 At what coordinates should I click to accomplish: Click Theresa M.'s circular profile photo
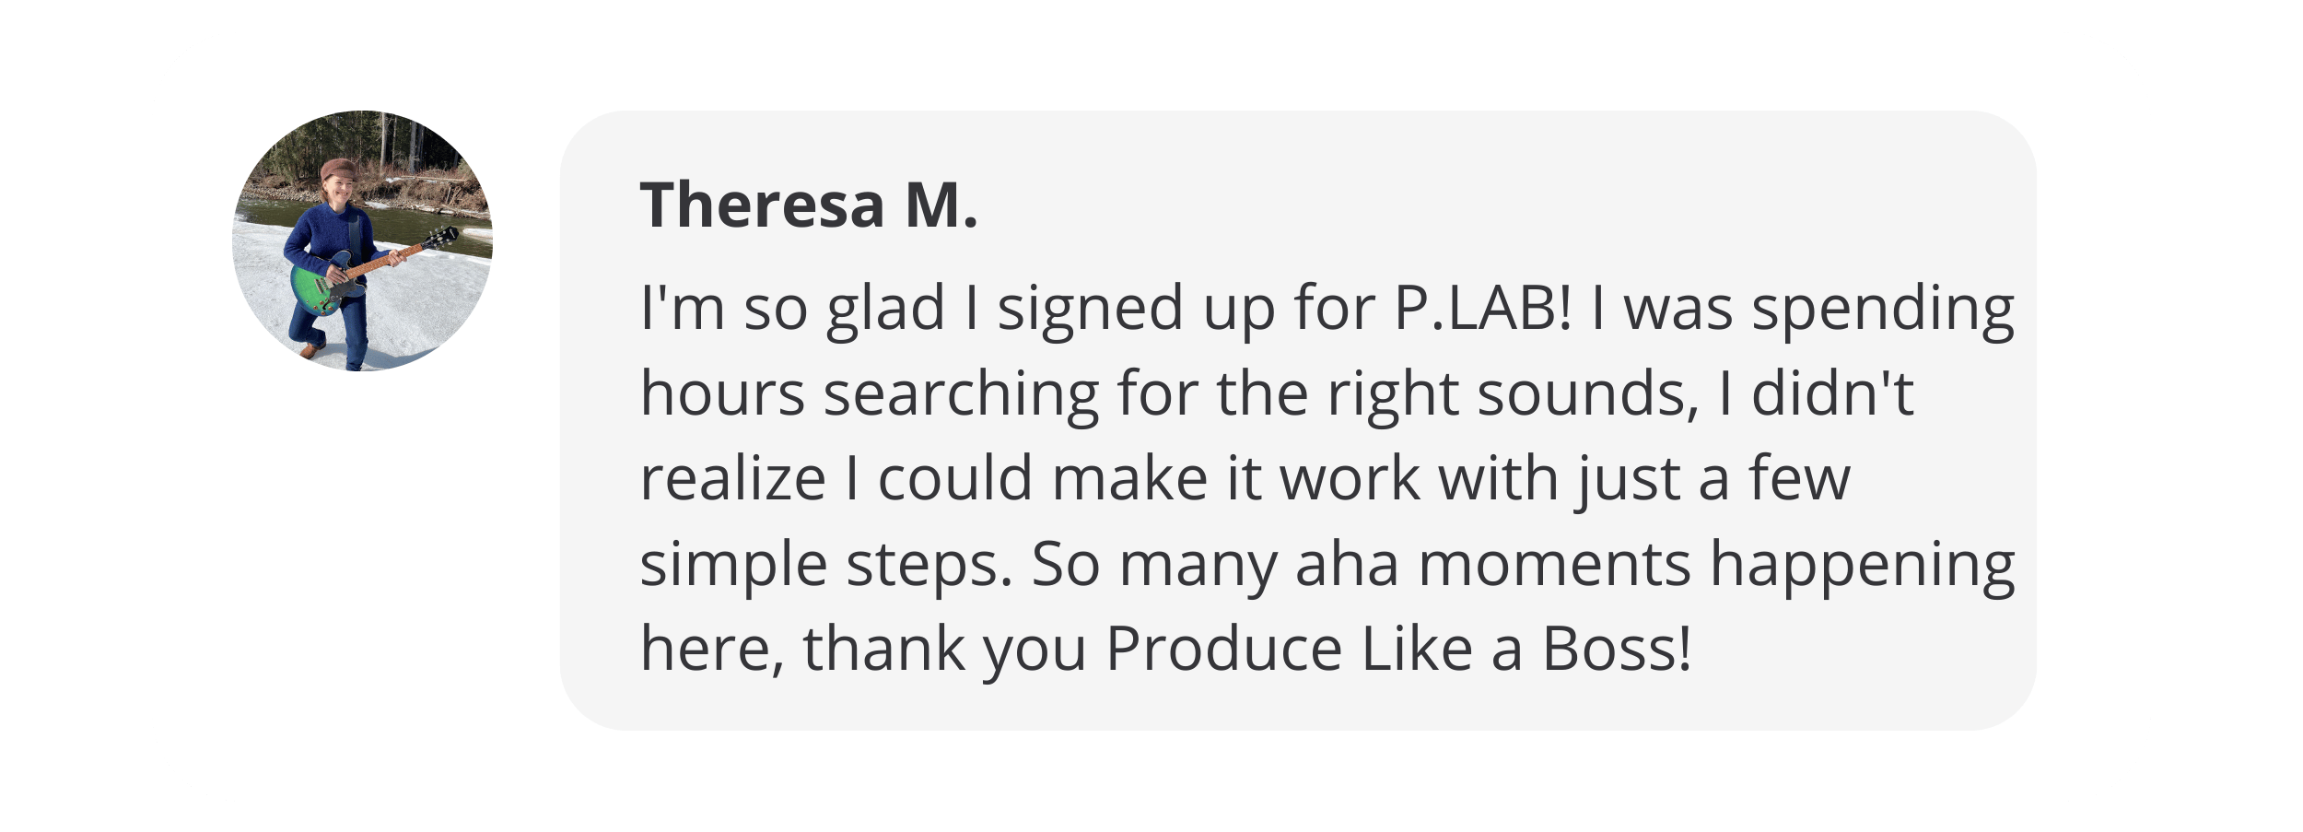362,240
